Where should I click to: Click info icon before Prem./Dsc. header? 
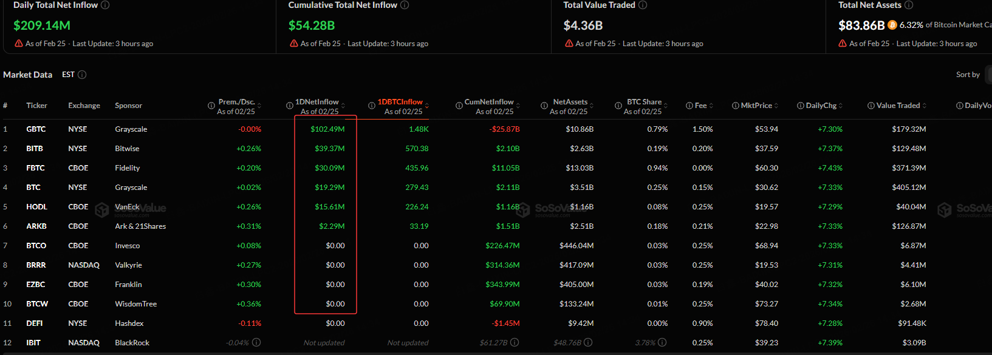click(211, 106)
